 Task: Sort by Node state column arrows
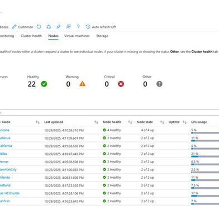click(x=162, y=122)
